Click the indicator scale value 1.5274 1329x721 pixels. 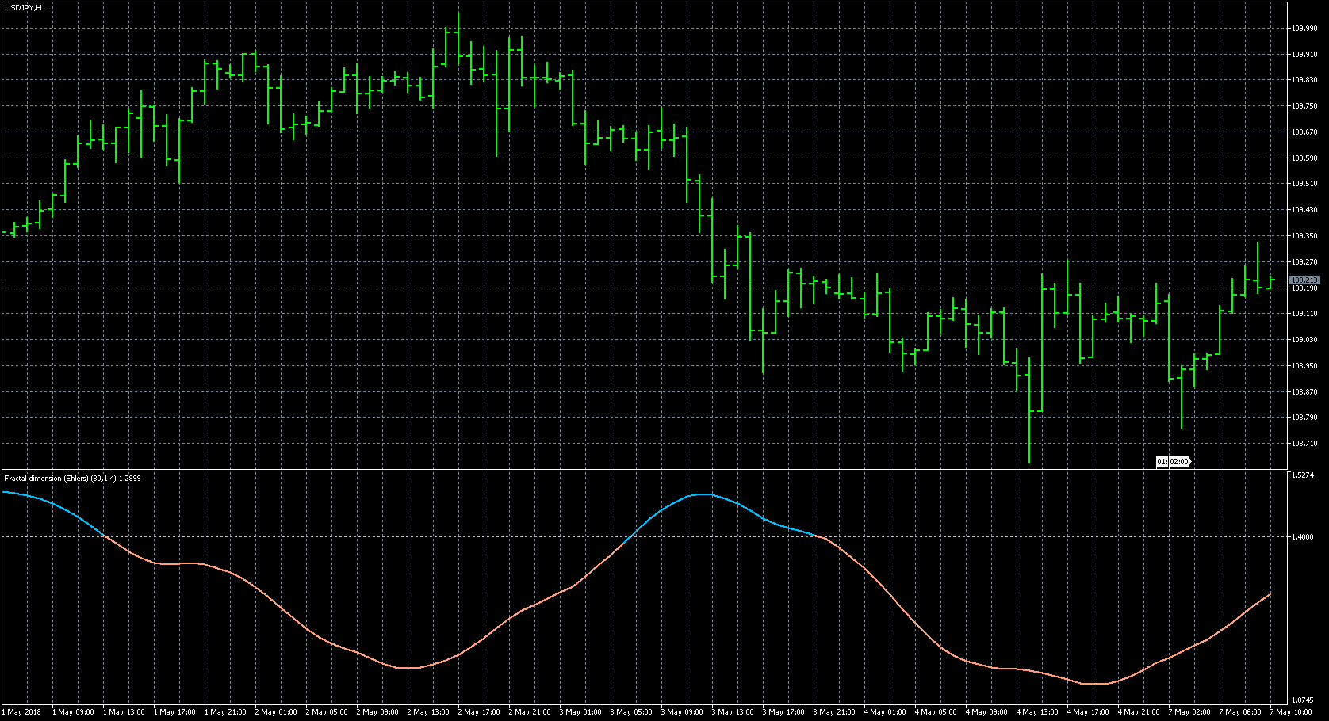pos(1303,475)
